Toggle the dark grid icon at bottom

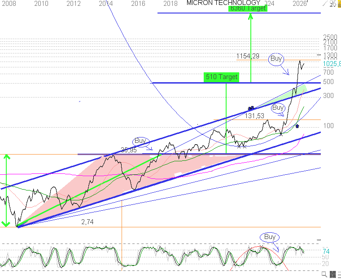point(333,275)
